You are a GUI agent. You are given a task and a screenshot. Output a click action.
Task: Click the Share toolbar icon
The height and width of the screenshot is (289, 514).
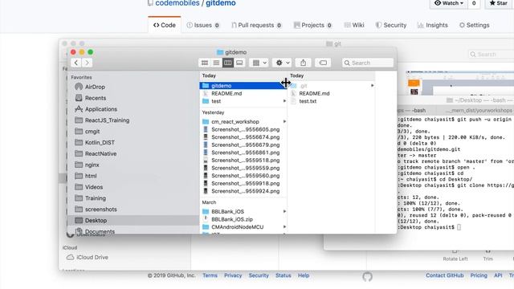304,63
